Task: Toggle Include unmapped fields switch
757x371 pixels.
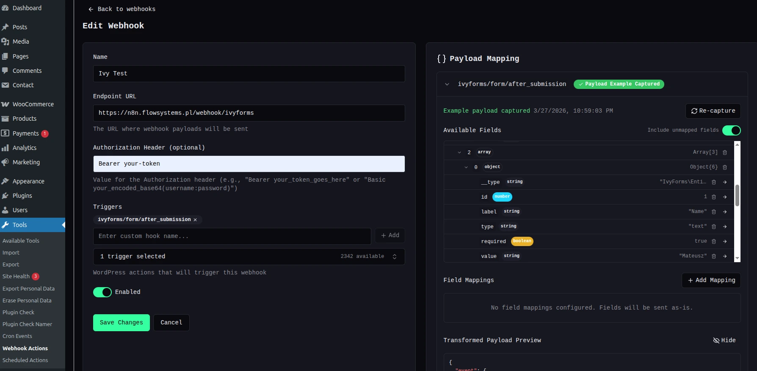Action: point(731,130)
